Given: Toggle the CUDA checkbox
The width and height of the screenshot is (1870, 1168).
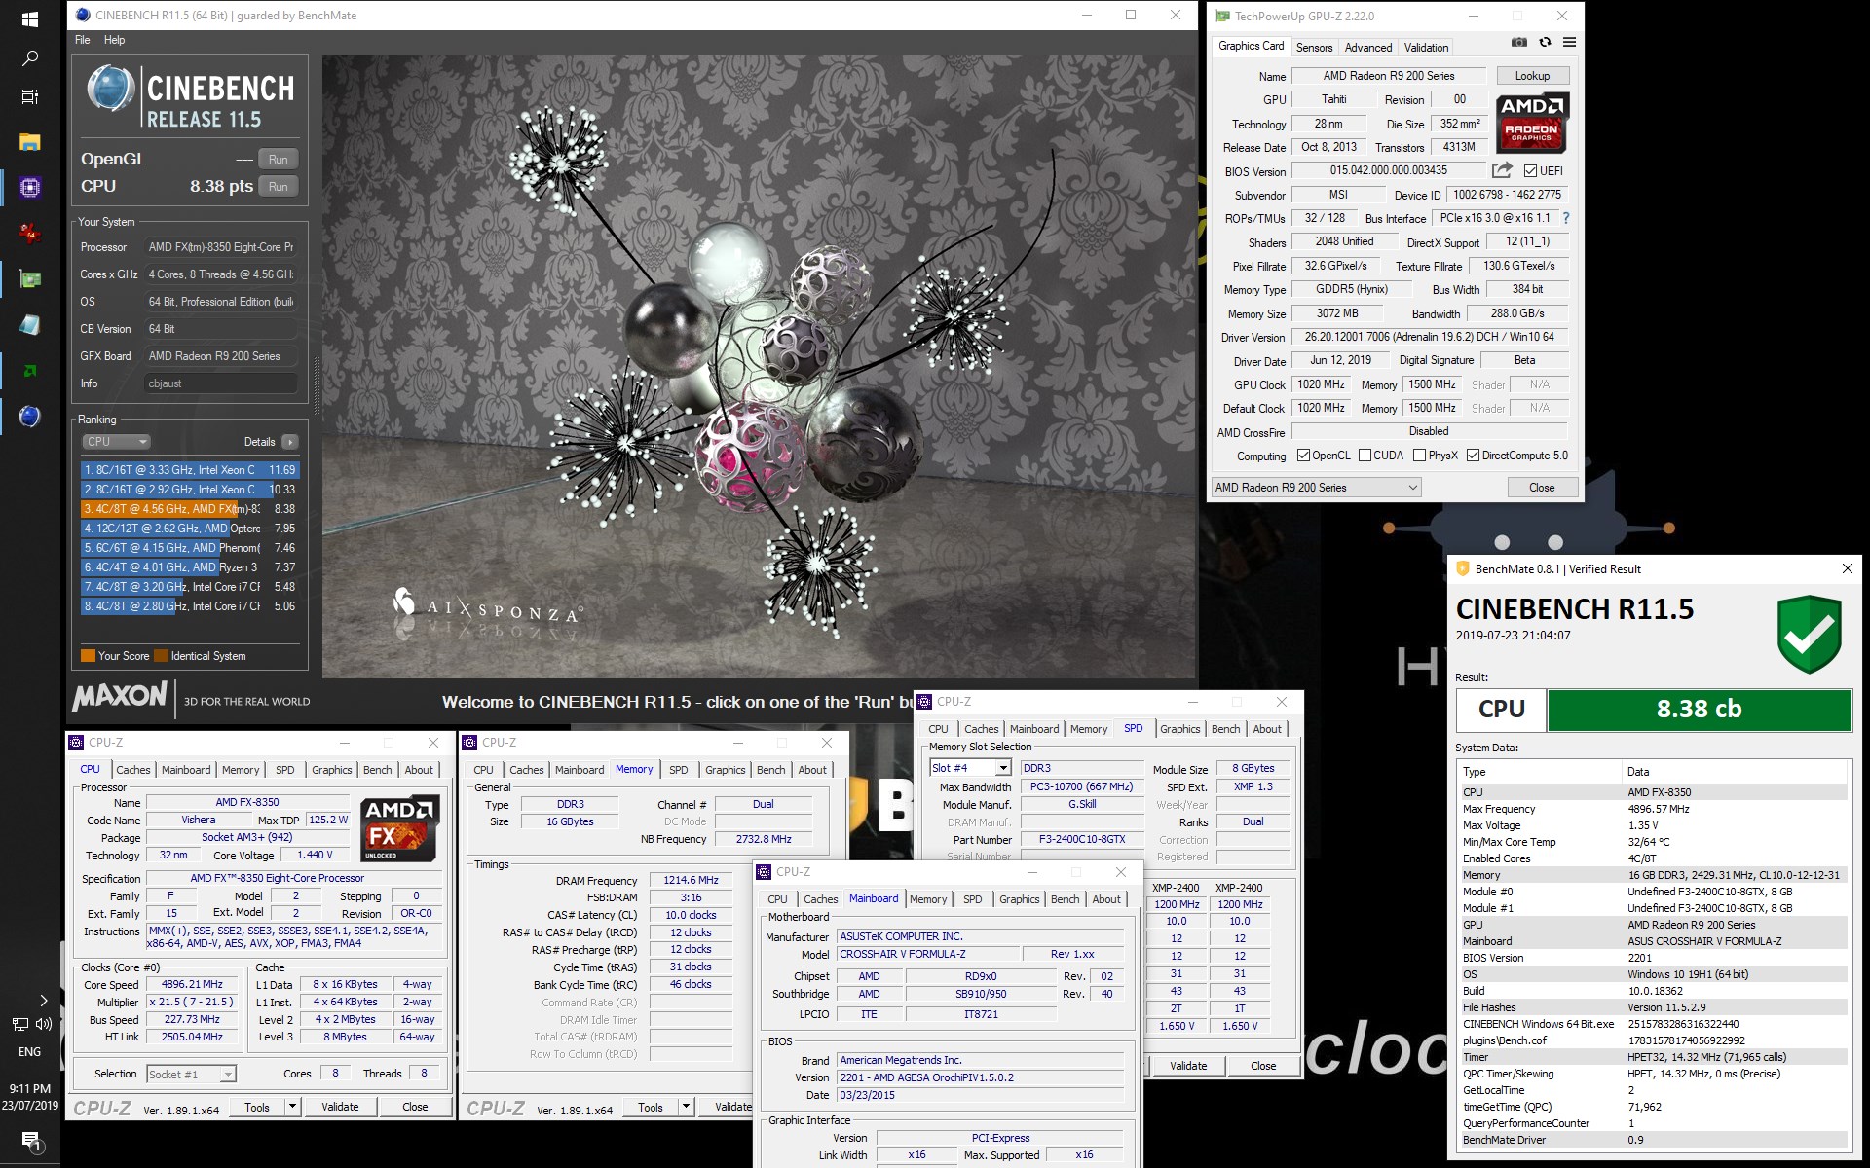Looking at the screenshot, I should click(1365, 456).
